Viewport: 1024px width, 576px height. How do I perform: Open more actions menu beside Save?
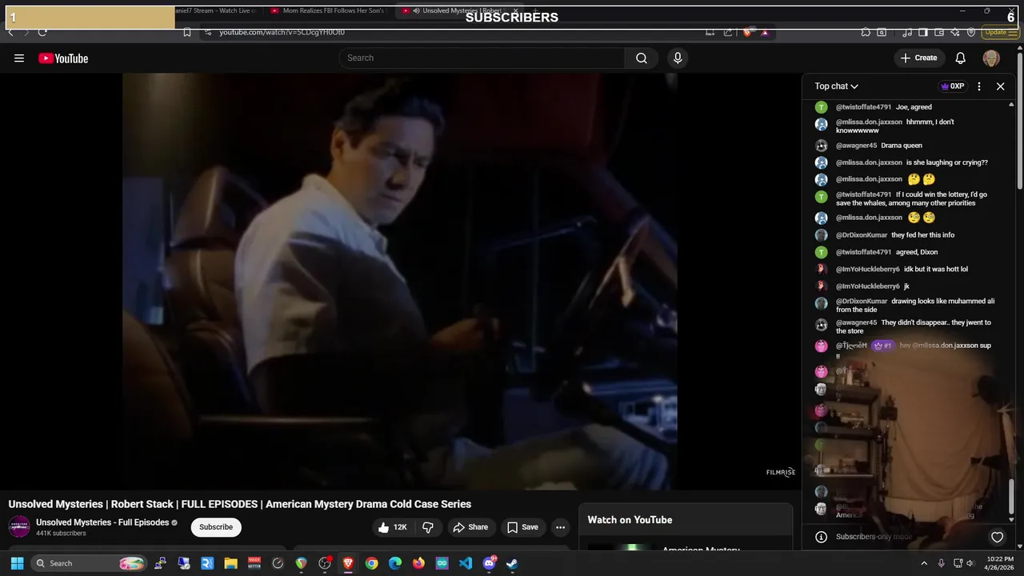coord(561,527)
